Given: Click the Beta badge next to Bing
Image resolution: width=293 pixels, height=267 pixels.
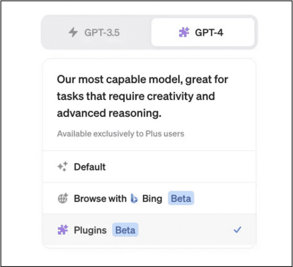Looking at the screenshot, I should click(x=181, y=198).
